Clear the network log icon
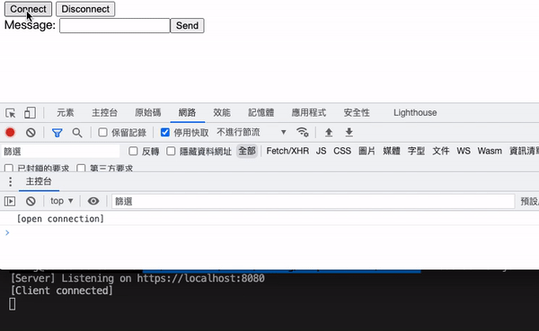 pyautogui.click(x=31, y=133)
